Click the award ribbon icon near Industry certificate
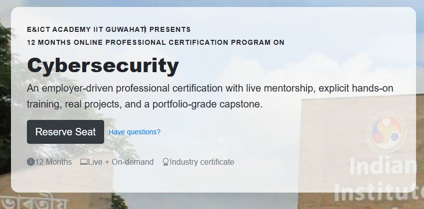Image resolution: width=424 pixels, height=209 pixels. tap(165, 162)
